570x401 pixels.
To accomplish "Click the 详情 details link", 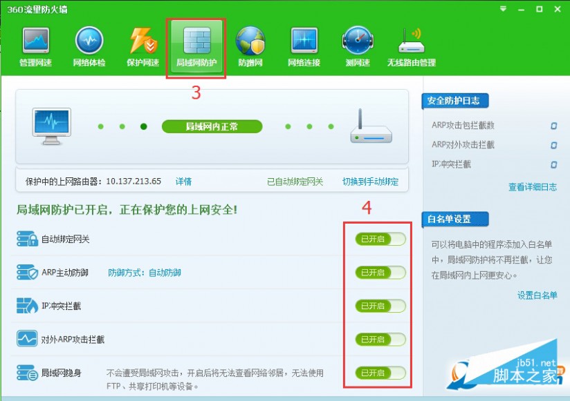I will 183,182.
